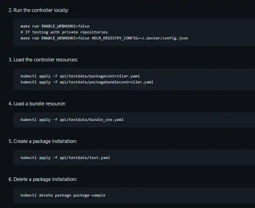This screenshot has height=208, width=255.
Task: Click the kubectl apply packagecontroller.yaml line
Action: point(80,76)
